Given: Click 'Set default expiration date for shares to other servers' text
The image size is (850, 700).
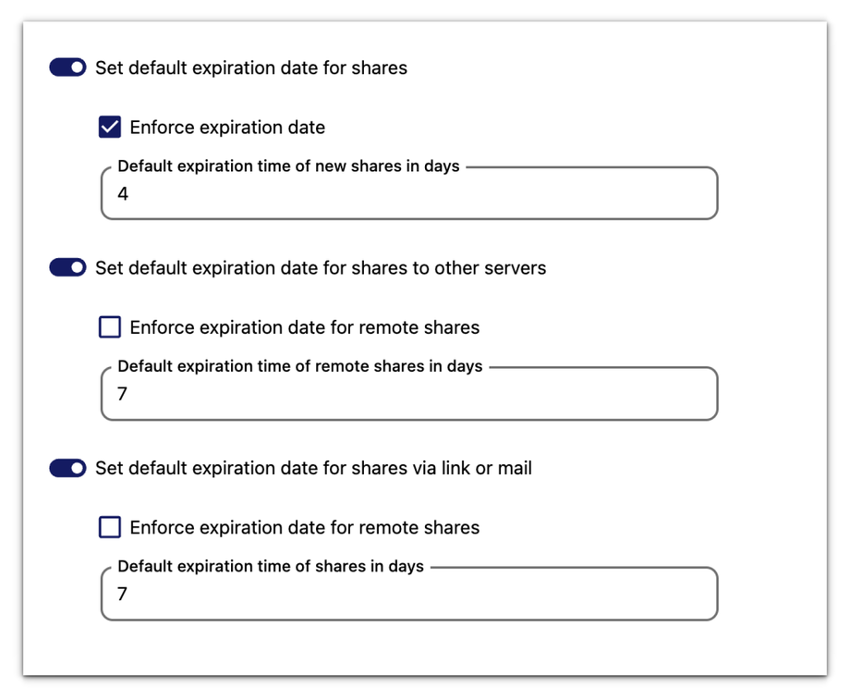Looking at the screenshot, I should tap(320, 268).
